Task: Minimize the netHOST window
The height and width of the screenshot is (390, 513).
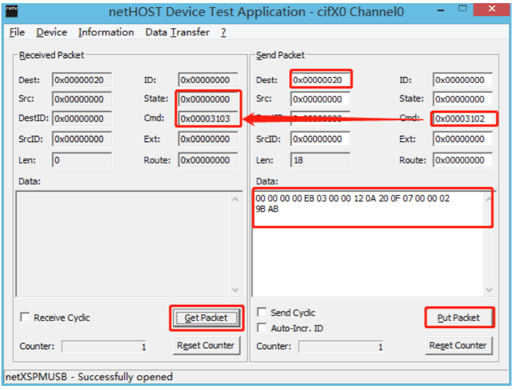Action: (x=441, y=11)
